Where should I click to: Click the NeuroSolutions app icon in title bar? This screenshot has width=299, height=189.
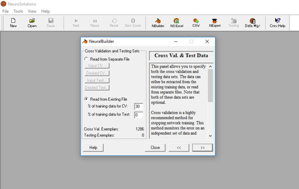(4, 4)
